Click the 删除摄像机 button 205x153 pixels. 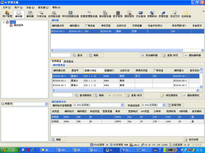[x=192, y=96]
